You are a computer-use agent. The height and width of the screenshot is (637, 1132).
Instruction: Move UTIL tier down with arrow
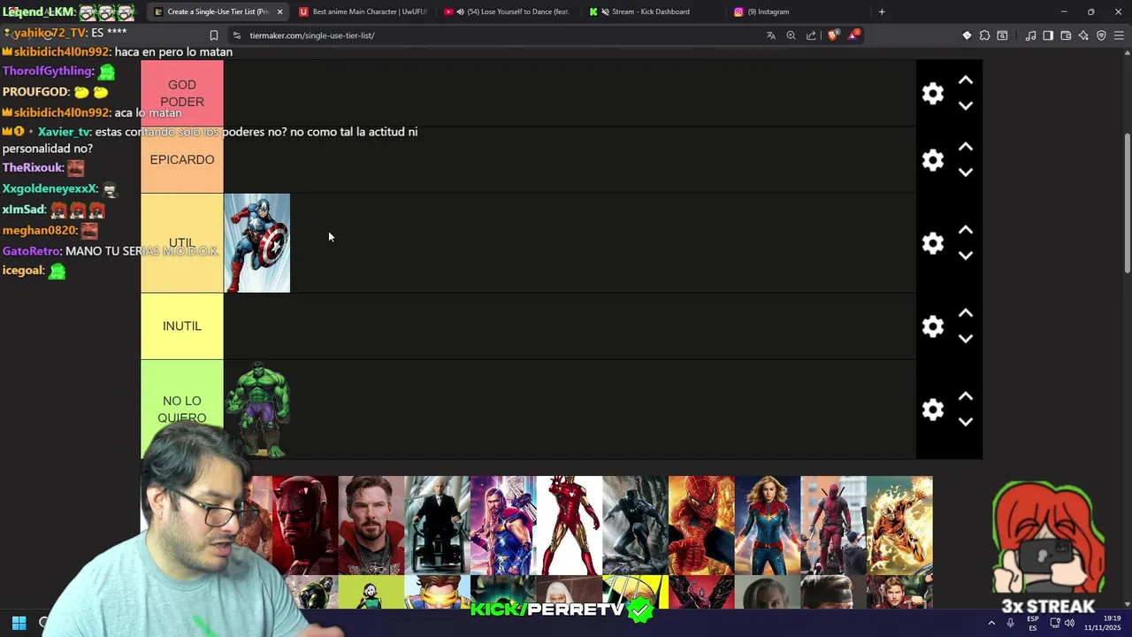pyautogui.click(x=966, y=256)
